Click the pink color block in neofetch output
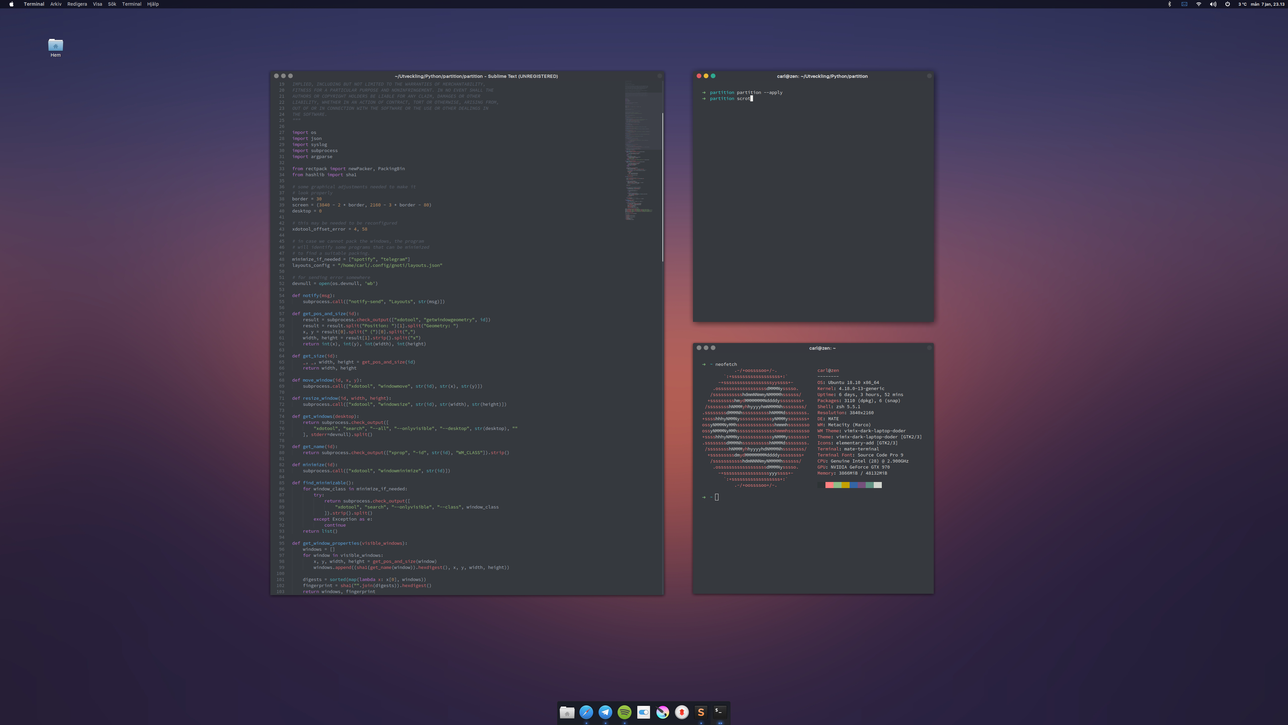1288x725 pixels. (x=829, y=485)
